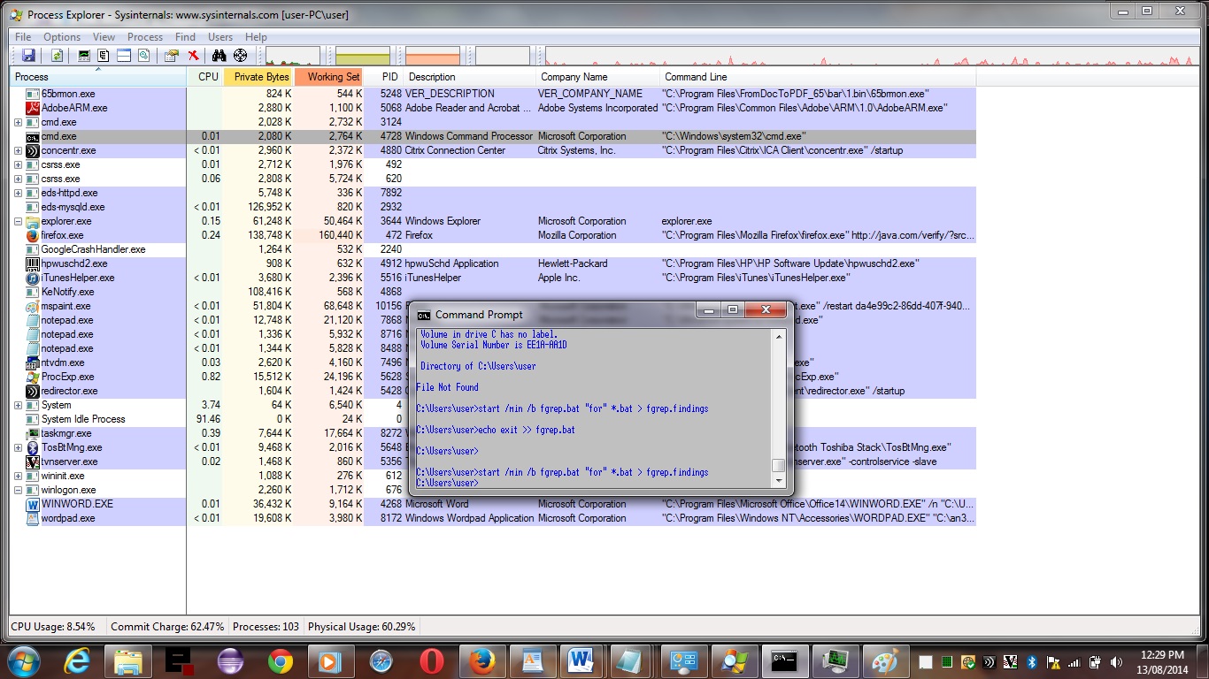
Task: Open the Options menu
Action: (62, 37)
